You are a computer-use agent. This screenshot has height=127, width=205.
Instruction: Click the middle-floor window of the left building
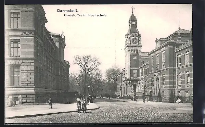15,48
